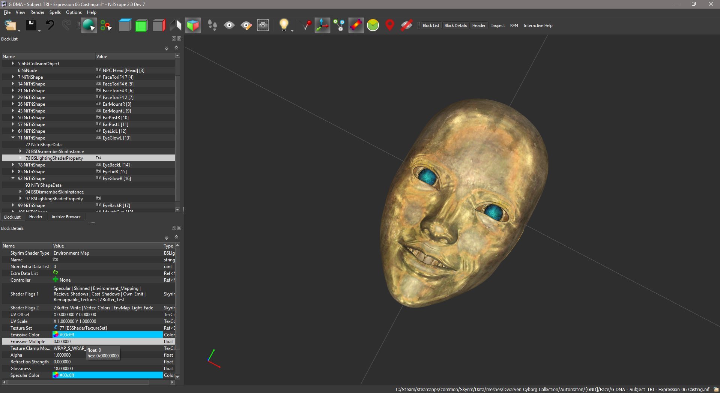
Task: Open Interactive Help from toolbar
Action: coord(538,25)
